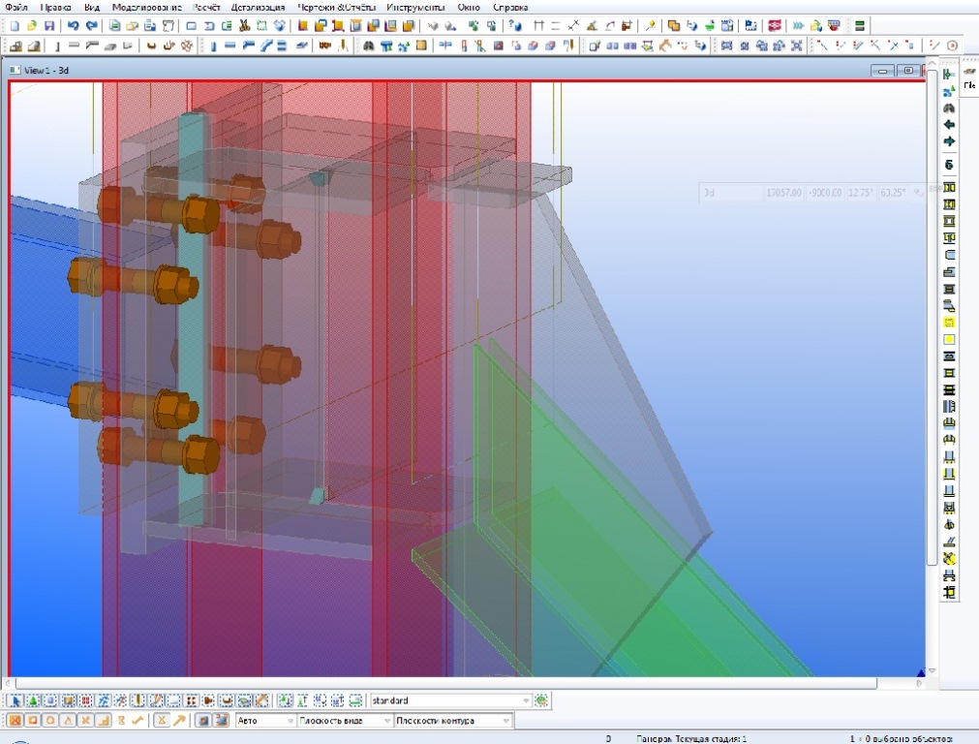The image size is (979, 744).
Task: Open existing model with folder icon
Action: coord(31,25)
